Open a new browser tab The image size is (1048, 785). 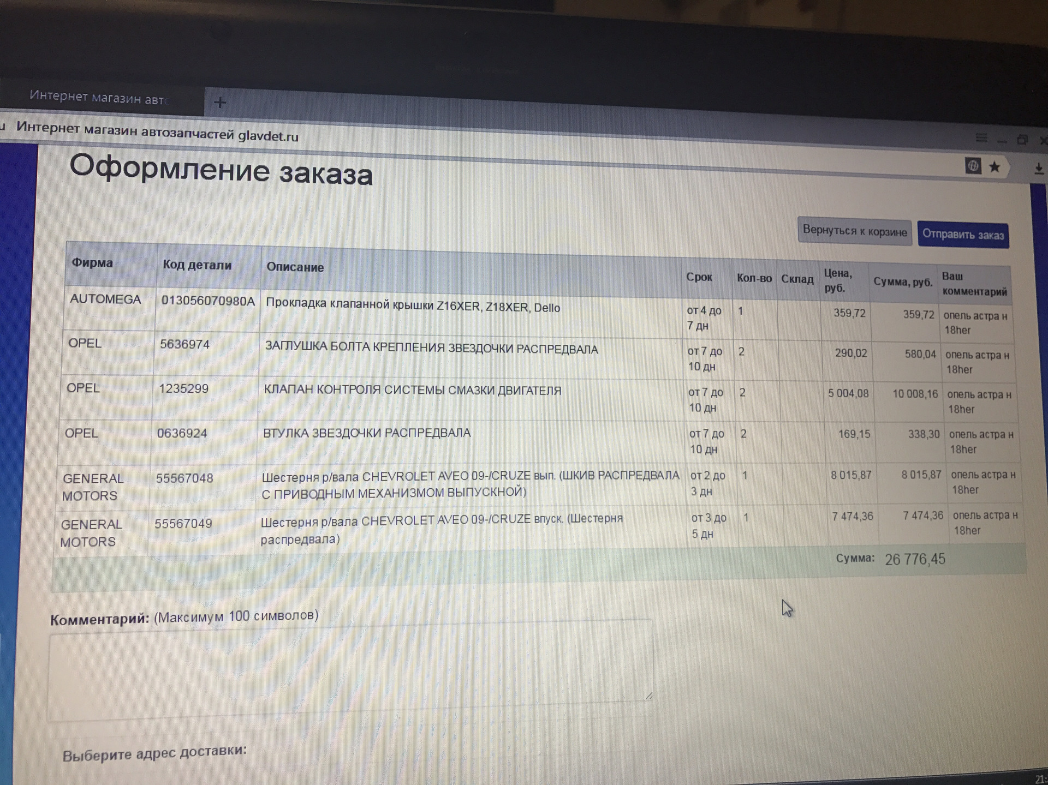tap(220, 102)
